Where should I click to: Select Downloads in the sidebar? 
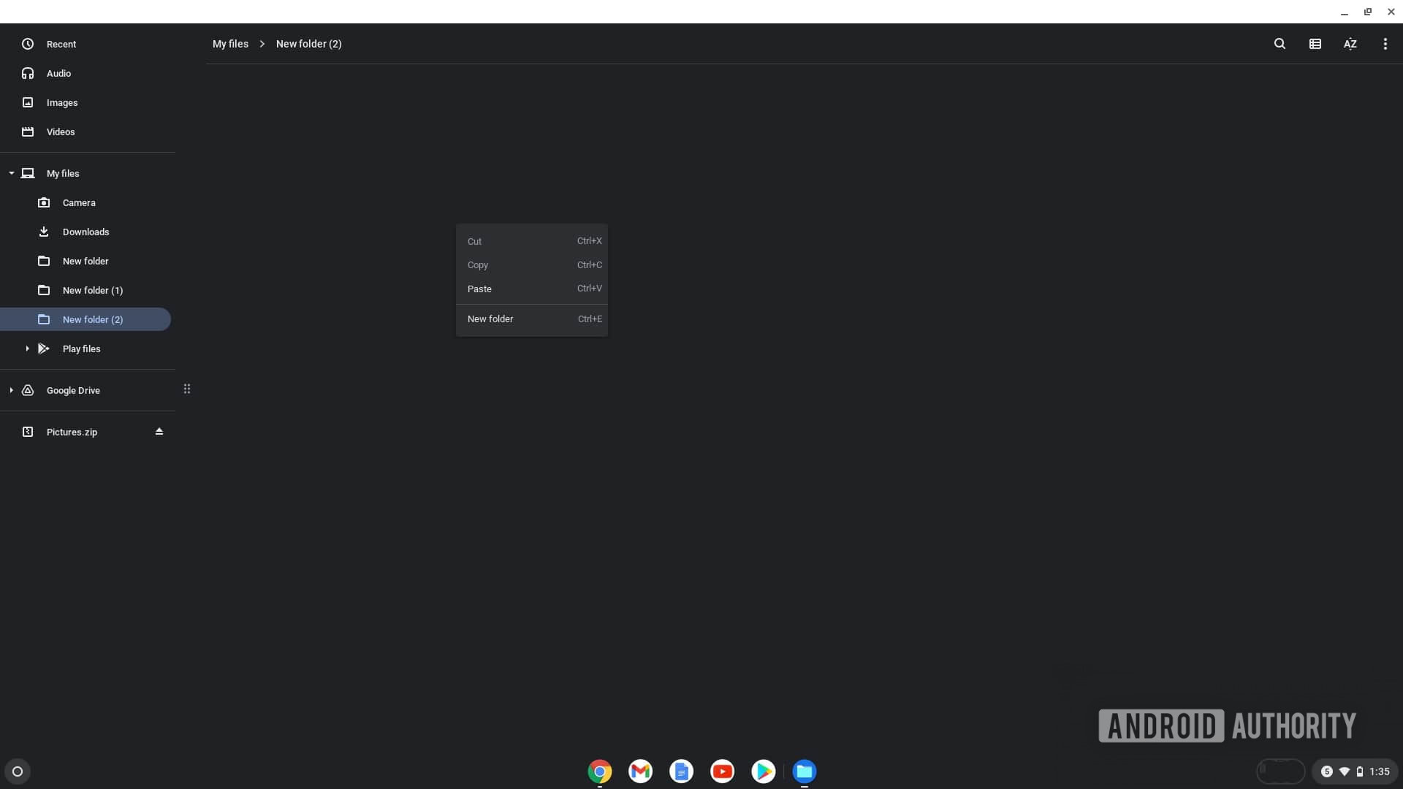(85, 232)
